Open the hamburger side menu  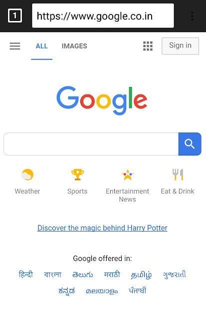pyautogui.click(x=15, y=46)
